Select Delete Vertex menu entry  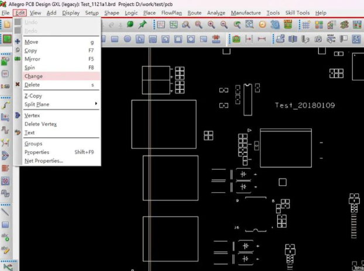(x=40, y=124)
